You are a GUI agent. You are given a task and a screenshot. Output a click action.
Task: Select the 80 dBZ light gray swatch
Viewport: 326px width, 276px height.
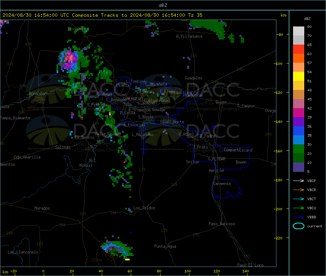(298, 31)
